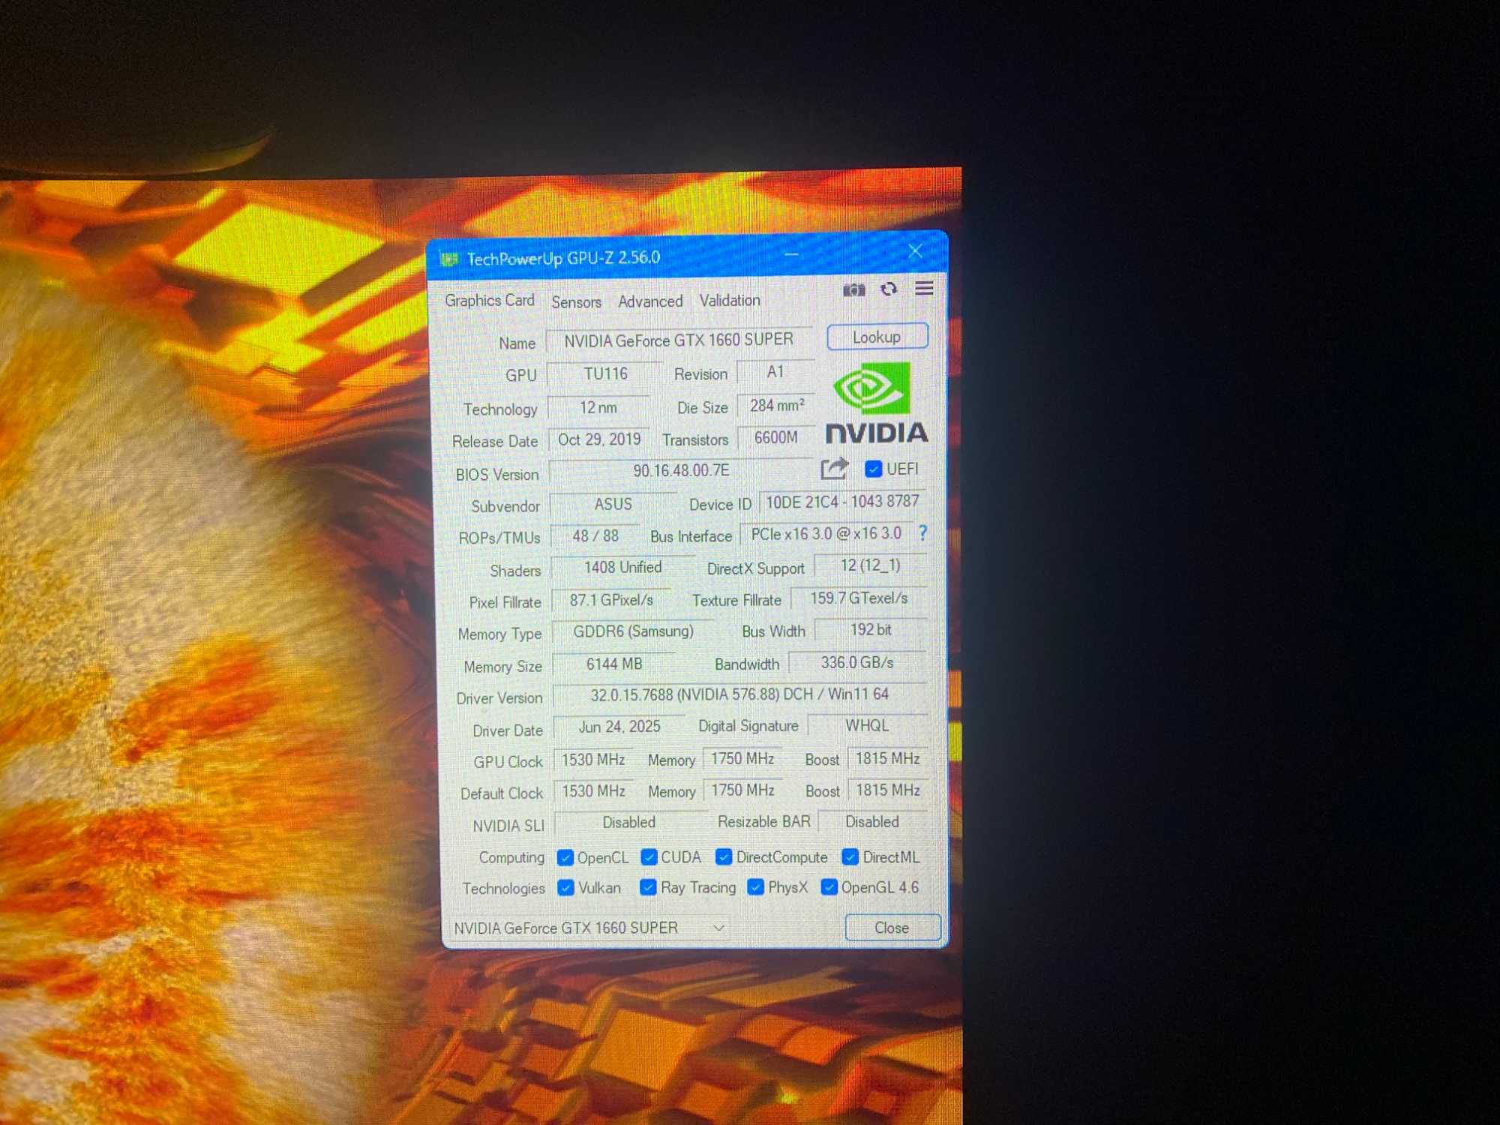
Task: Click the Release Date Oct 29, 2019
Action: point(599,439)
